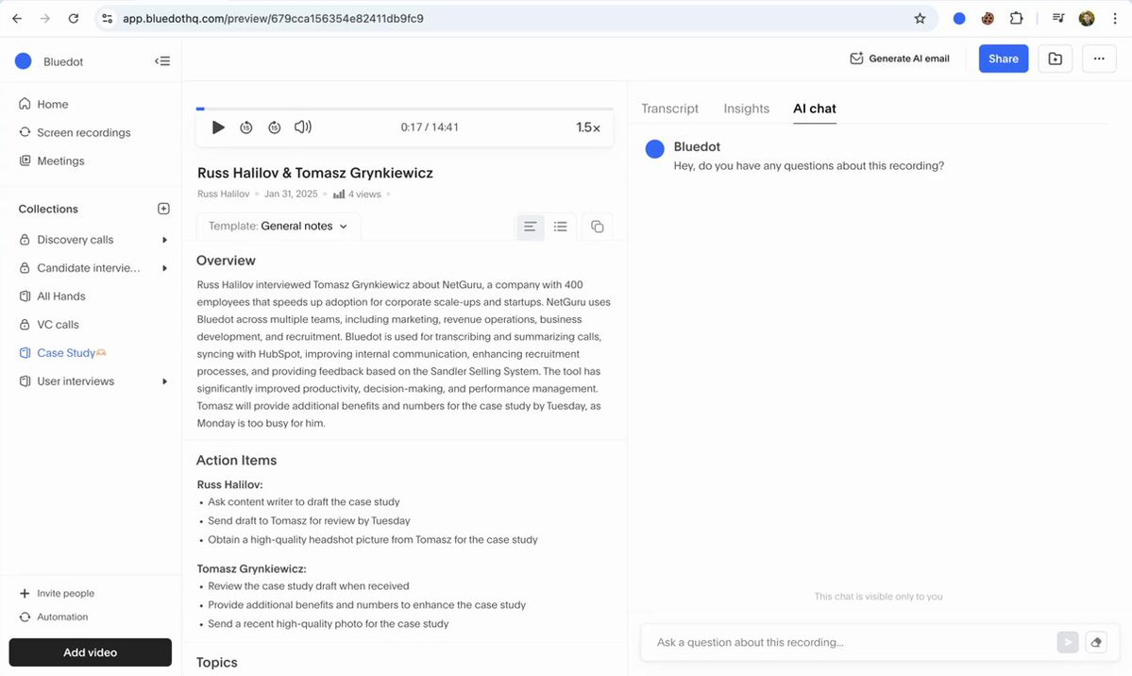
Task: Select the AI chat tab
Action: pos(815,109)
